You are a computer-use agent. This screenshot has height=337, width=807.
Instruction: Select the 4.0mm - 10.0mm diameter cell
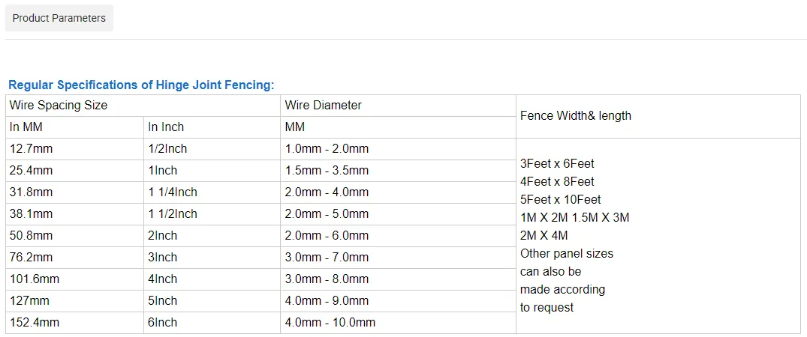[x=330, y=323]
